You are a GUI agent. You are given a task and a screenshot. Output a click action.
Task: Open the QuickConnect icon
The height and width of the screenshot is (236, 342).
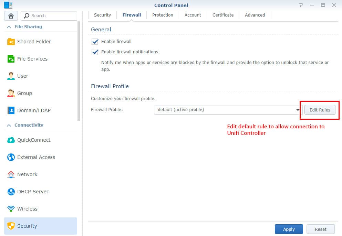[x=11, y=140]
